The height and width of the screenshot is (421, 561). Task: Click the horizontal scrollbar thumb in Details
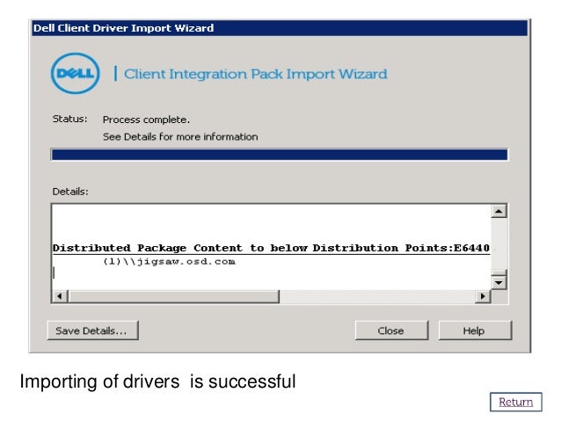pos(173,296)
